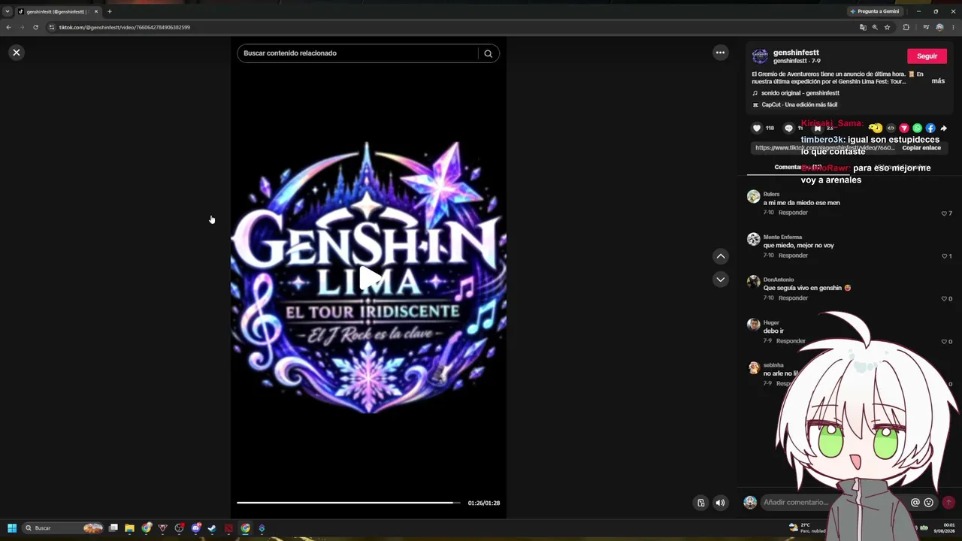Image resolution: width=962 pixels, height=541 pixels.
Task: Follow genshinfestt with Seguir button
Action: pos(927,56)
